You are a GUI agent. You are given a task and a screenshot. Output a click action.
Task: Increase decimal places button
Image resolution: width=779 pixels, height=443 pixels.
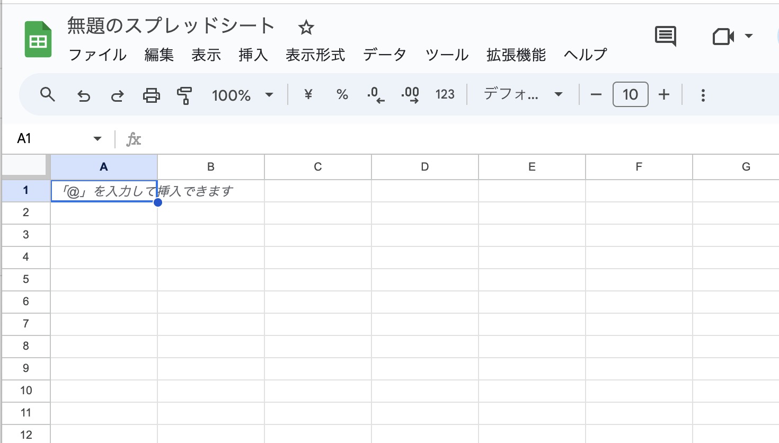[x=410, y=95]
